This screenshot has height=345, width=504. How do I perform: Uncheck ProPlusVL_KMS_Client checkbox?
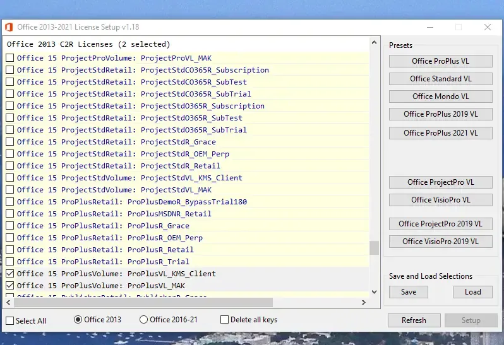point(10,274)
